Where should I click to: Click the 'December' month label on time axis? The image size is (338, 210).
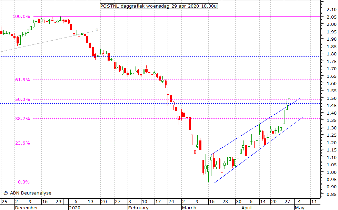click(x=27, y=208)
